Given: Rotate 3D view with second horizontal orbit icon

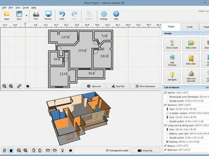Looking at the screenshot, I should tap(55, 151).
